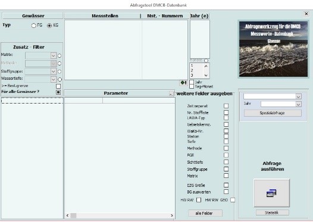
Task: Click the ocean waves banner image
Action: pyautogui.click(x=273, y=49)
